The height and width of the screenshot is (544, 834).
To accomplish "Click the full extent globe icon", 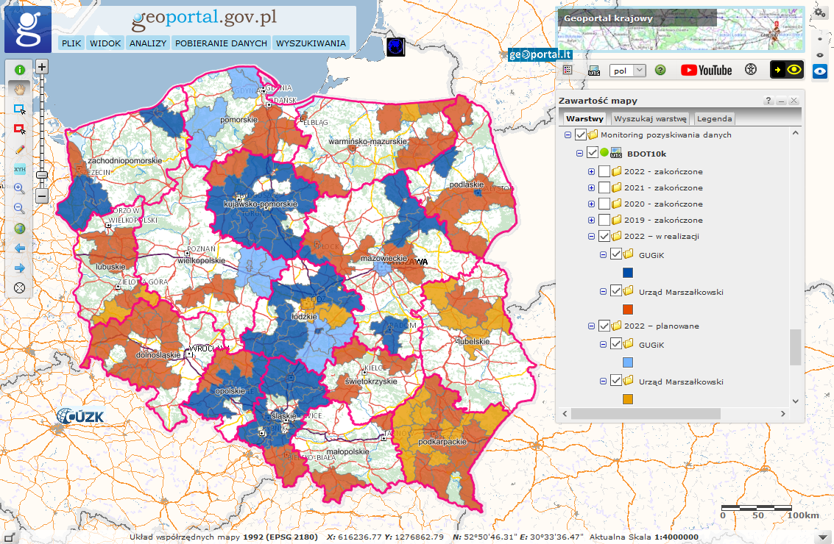I will (x=20, y=229).
